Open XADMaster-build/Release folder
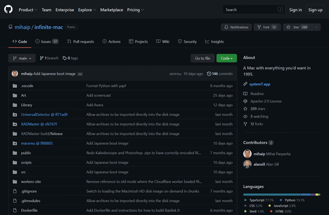Screen dimensions: 329x215 (42, 134)
